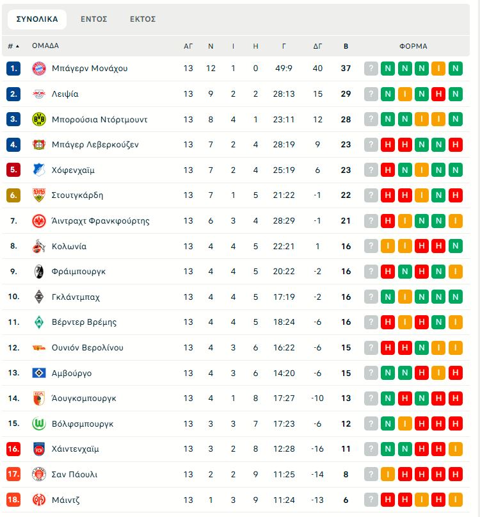The image size is (480, 517).
Task: Click the Wolfsburg club crest
Action: [39, 423]
